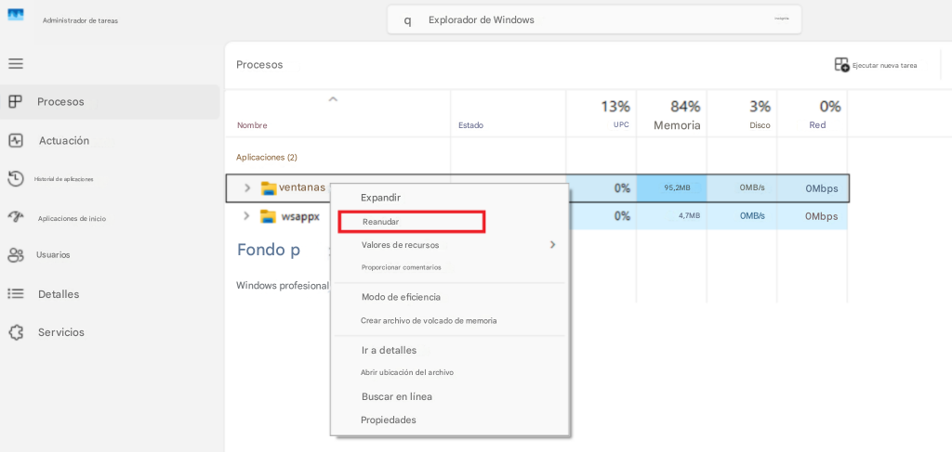Click wsappx disk value 0MB/s
Screen dimensions: 952x452
[x=751, y=215]
